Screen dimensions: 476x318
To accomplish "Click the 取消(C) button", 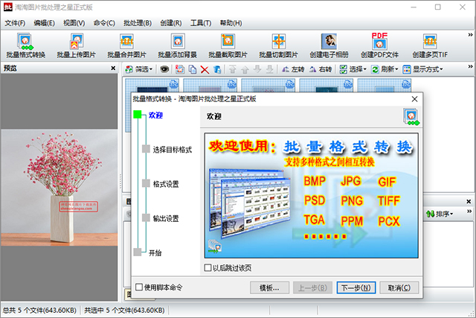I will [399, 287].
